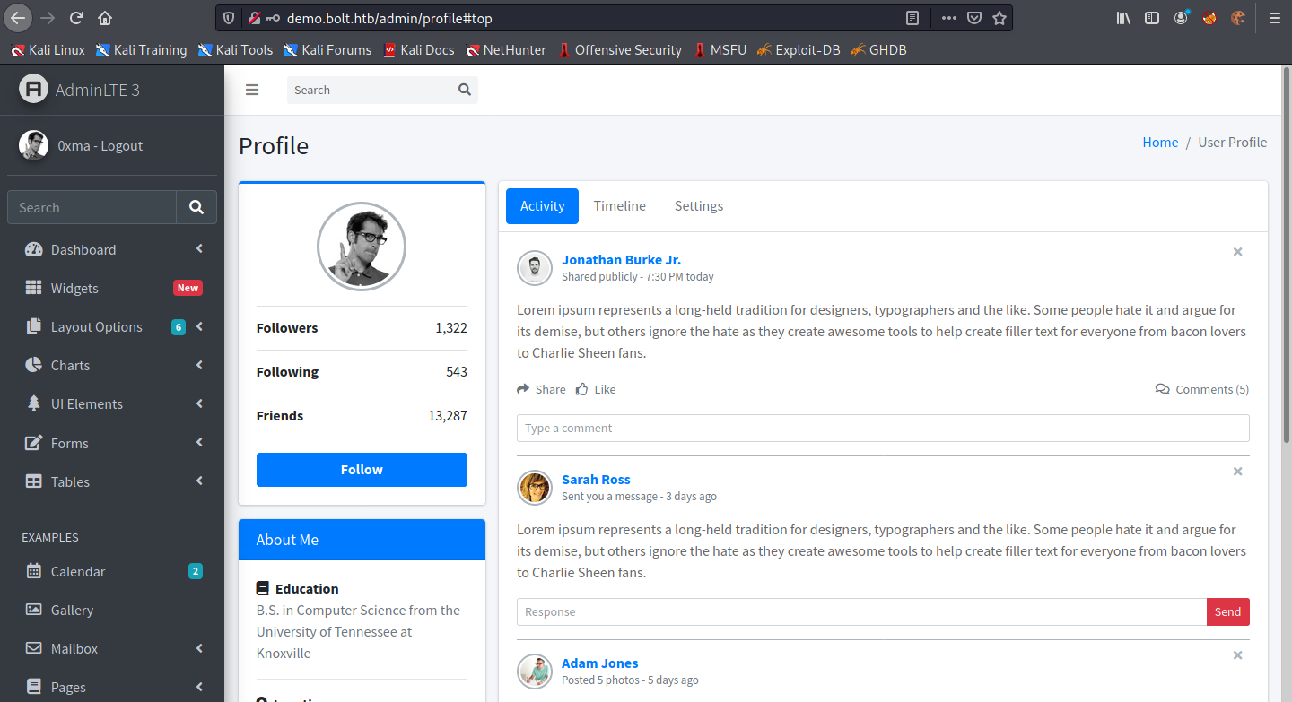Focus the Response input field
Viewport: 1292px width, 702px height.
(x=862, y=612)
